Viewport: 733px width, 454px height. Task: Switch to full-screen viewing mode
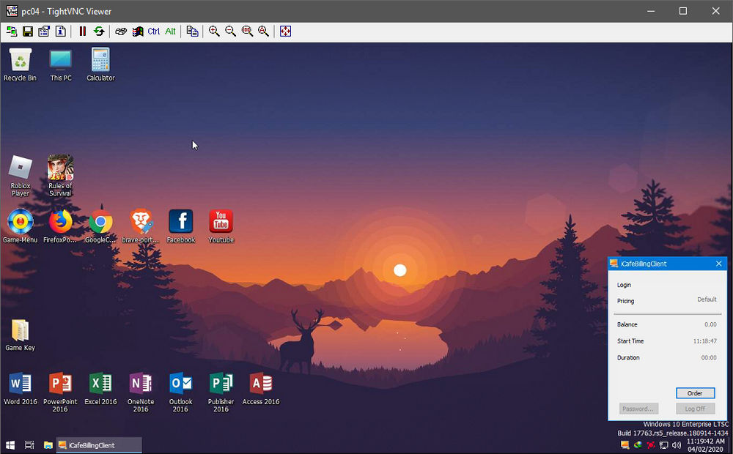[x=285, y=31]
